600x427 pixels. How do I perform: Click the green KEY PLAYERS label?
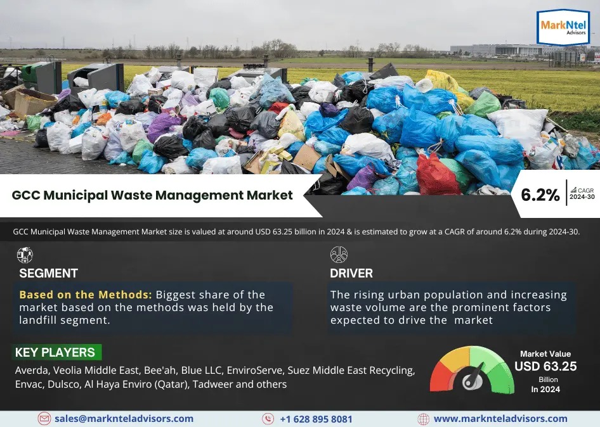[55, 353]
